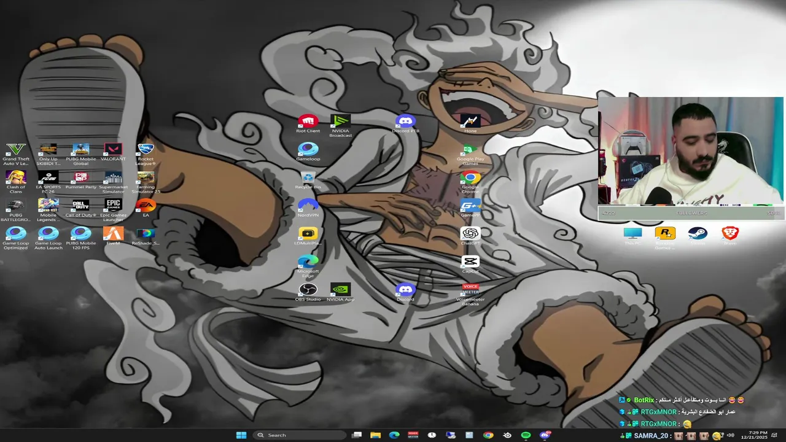
Task: Open the Pummel Party shortcut
Action: pos(80,180)
